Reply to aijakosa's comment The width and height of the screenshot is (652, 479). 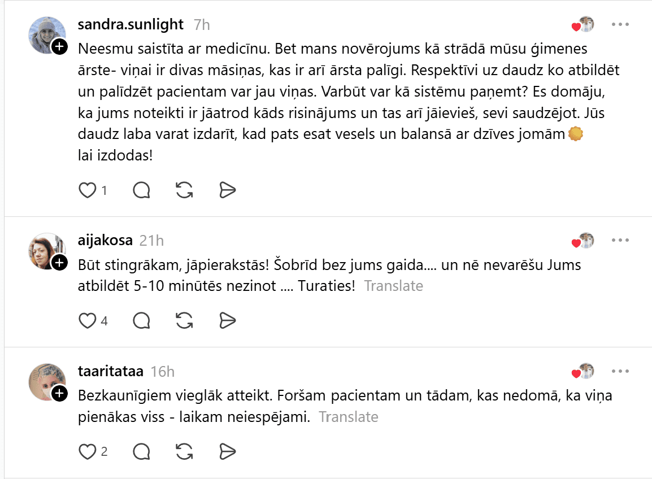141,321
